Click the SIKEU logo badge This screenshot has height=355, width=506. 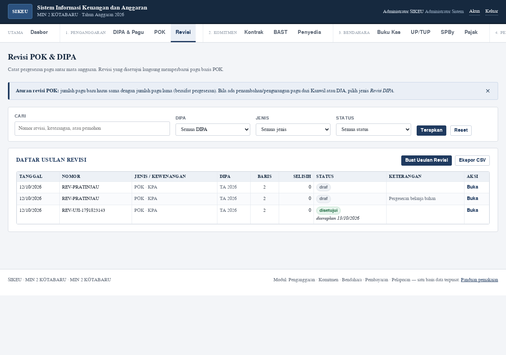(x=20, y=11)
